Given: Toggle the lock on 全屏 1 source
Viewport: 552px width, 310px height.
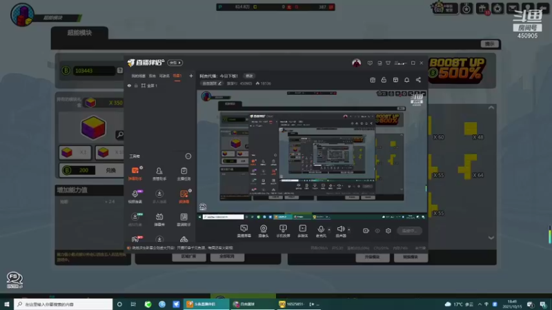Looking at the screenshot, I should (136, 85).
